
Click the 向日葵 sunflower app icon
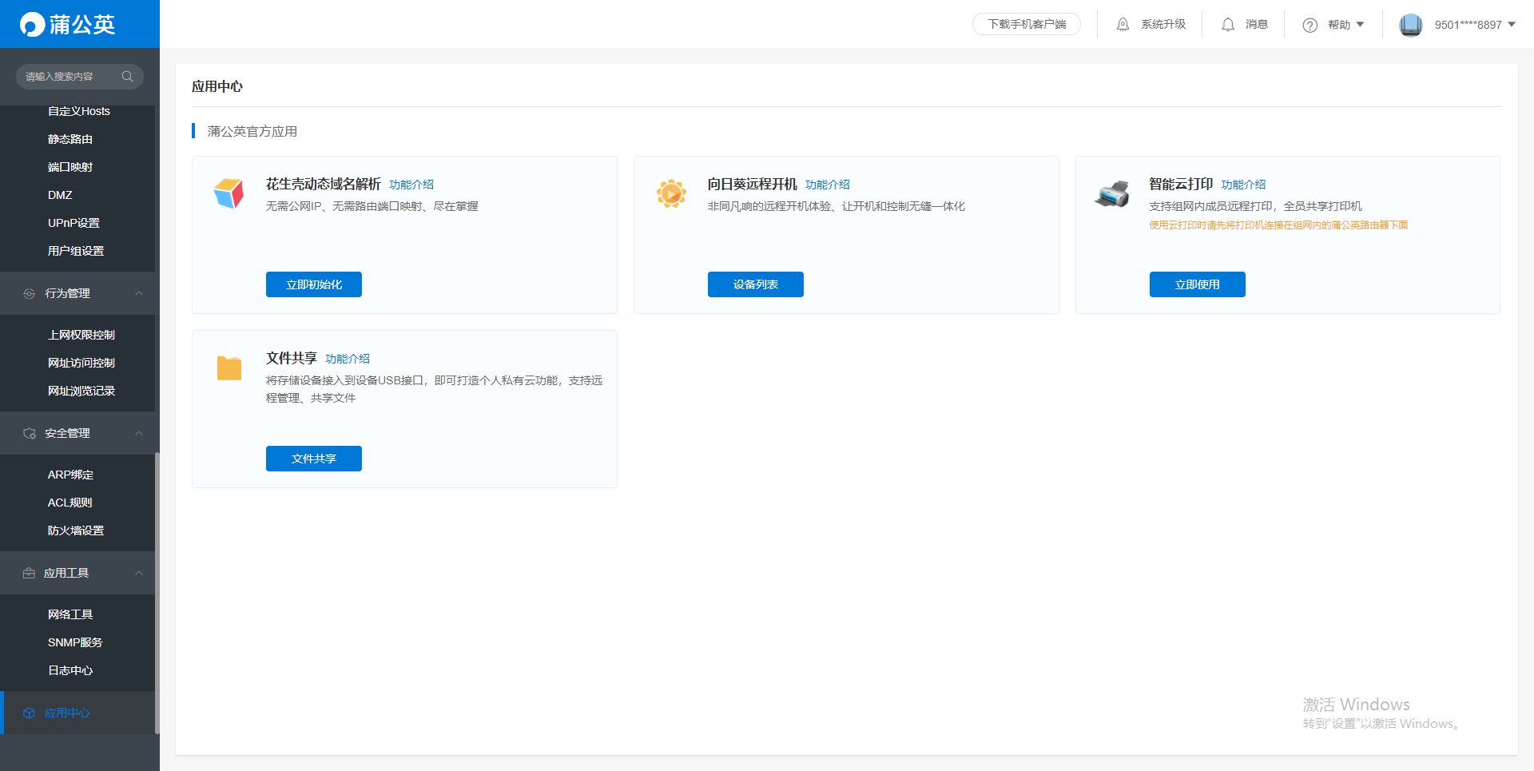point(670,193)
